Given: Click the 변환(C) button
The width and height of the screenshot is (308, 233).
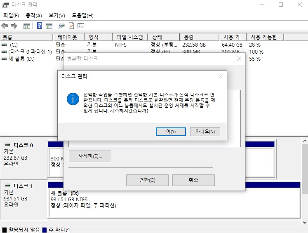Looking at the screenshot, I should click(147, 180).
